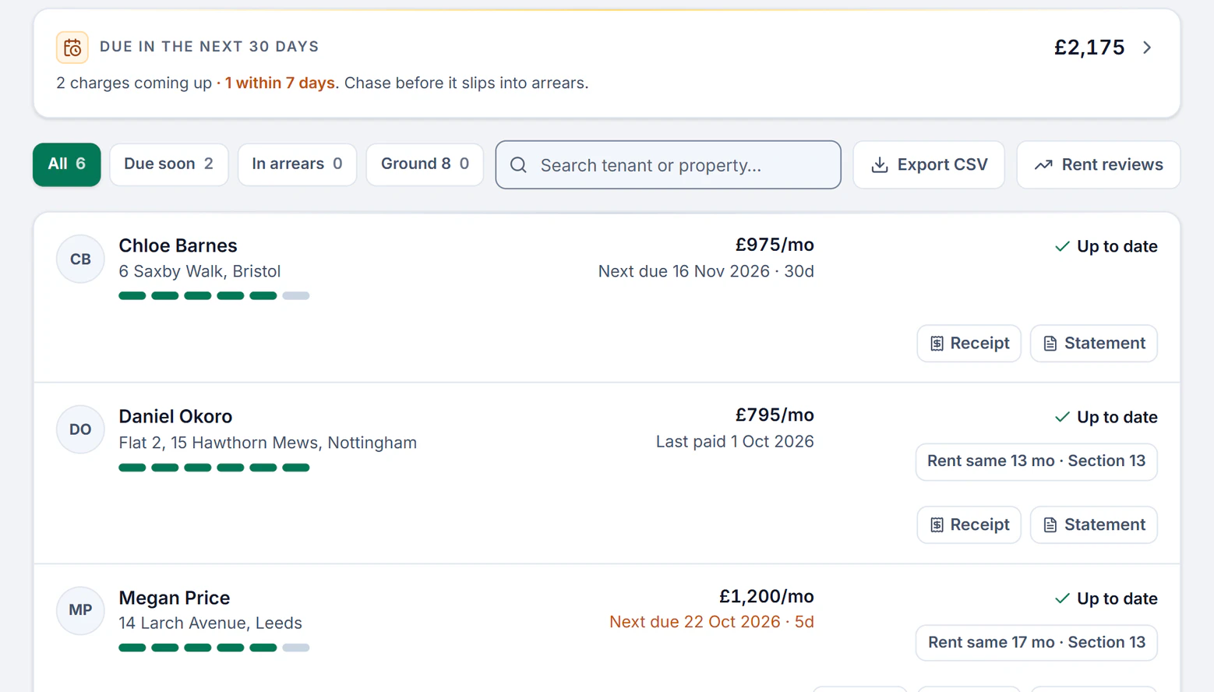Open Rent reviews
This screenshot has height=692, width=1214.
click(x=1098, y=164)
